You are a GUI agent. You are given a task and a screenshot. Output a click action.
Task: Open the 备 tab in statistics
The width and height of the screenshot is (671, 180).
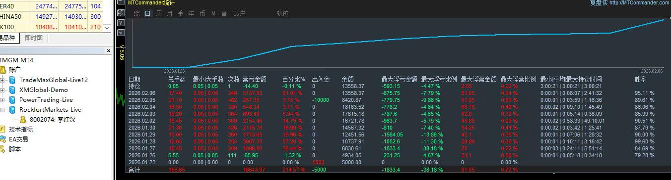coord(224,14)
